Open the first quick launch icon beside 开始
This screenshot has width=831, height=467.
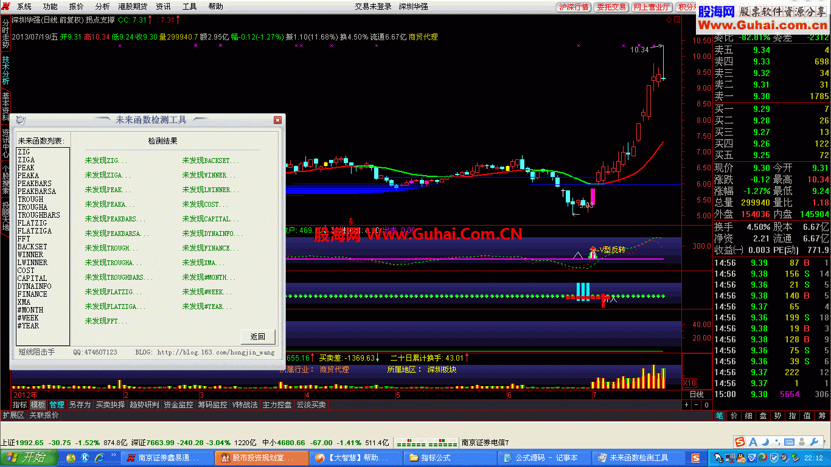tap(71, 457)
